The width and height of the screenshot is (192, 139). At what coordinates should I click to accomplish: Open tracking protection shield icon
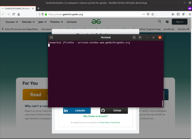[x=42, y=14]
